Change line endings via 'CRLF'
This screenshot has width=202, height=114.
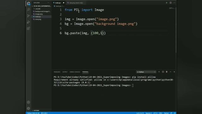point(161,113)
